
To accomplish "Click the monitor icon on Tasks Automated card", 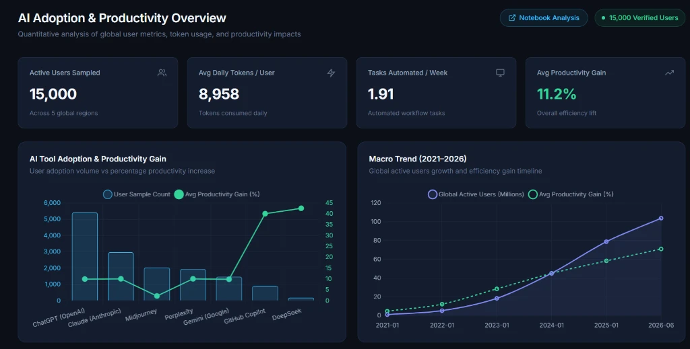I will tap(500, 73).
